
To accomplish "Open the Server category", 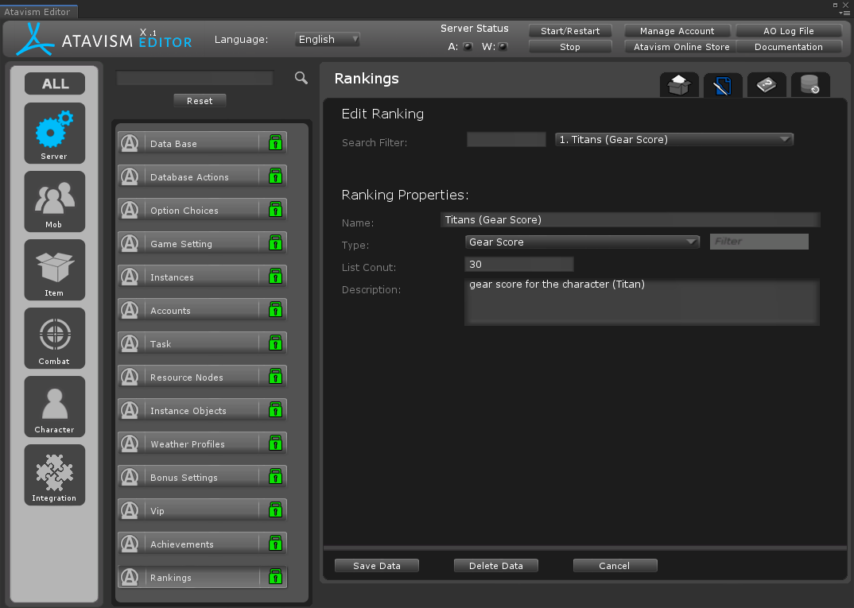I will tap(54, 132).
